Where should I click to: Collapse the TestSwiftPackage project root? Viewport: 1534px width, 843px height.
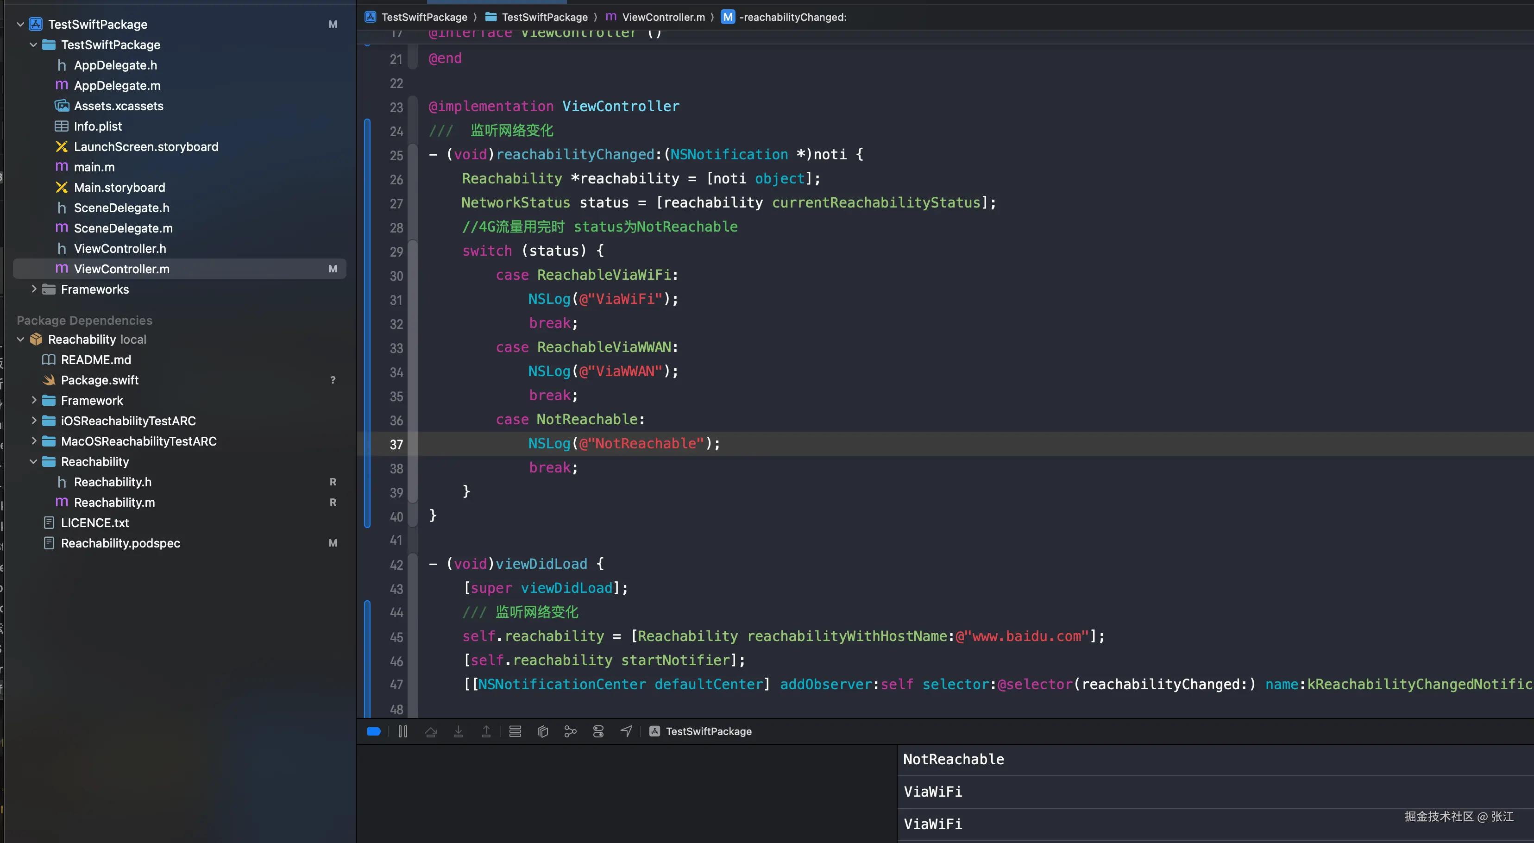[20, 25]
